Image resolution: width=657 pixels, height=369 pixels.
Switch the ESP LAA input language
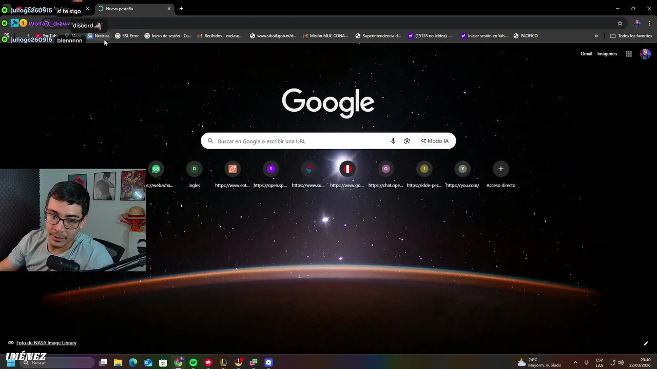pos(600,362)
